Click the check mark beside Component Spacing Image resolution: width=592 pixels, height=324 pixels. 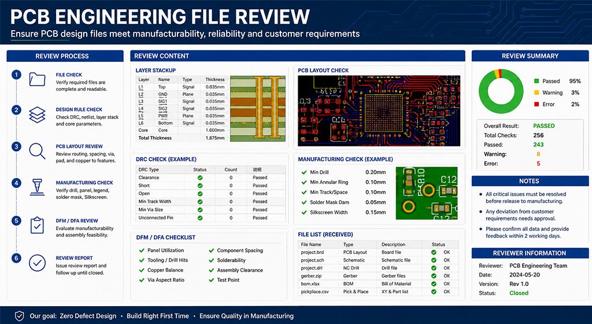[x=212, y=251]
